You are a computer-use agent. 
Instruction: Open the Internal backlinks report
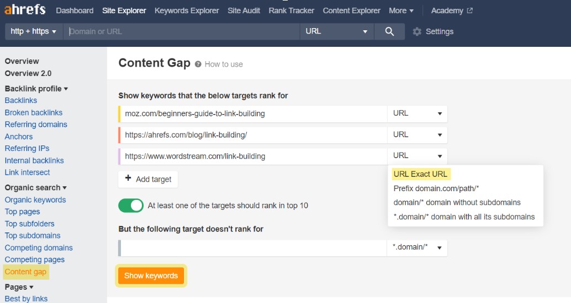[x=34, y=160]
